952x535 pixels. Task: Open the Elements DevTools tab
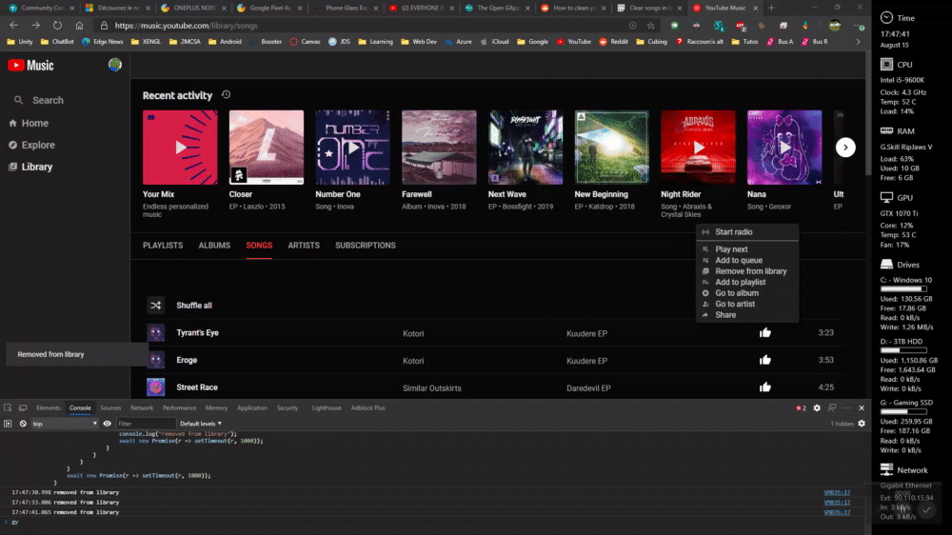click(x=48, y=408)
